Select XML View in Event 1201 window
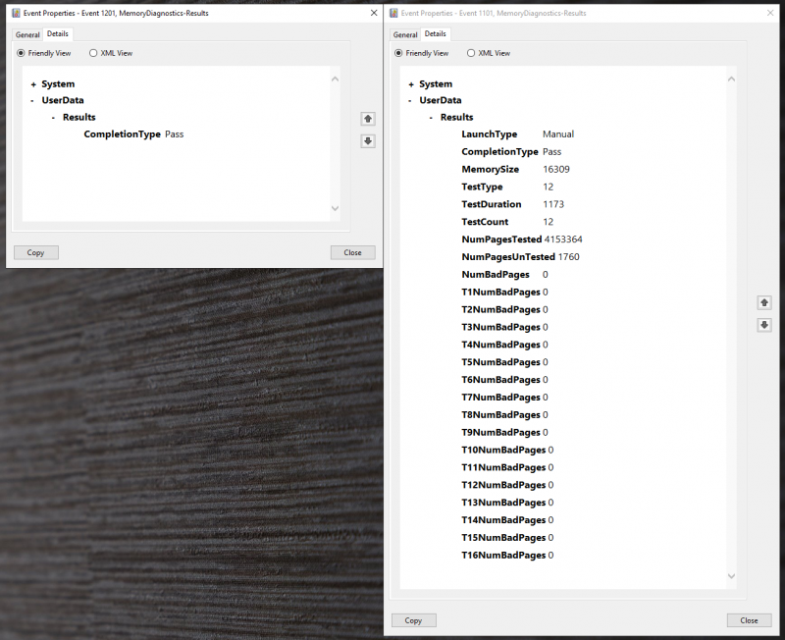 (x=93, y=53)
